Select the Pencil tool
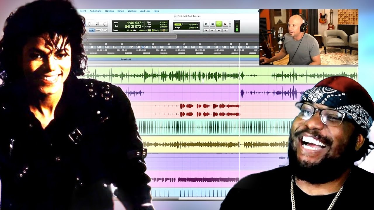Image resolution: width=374 pixels, height=210 pixels. click(x=105, y=24)
